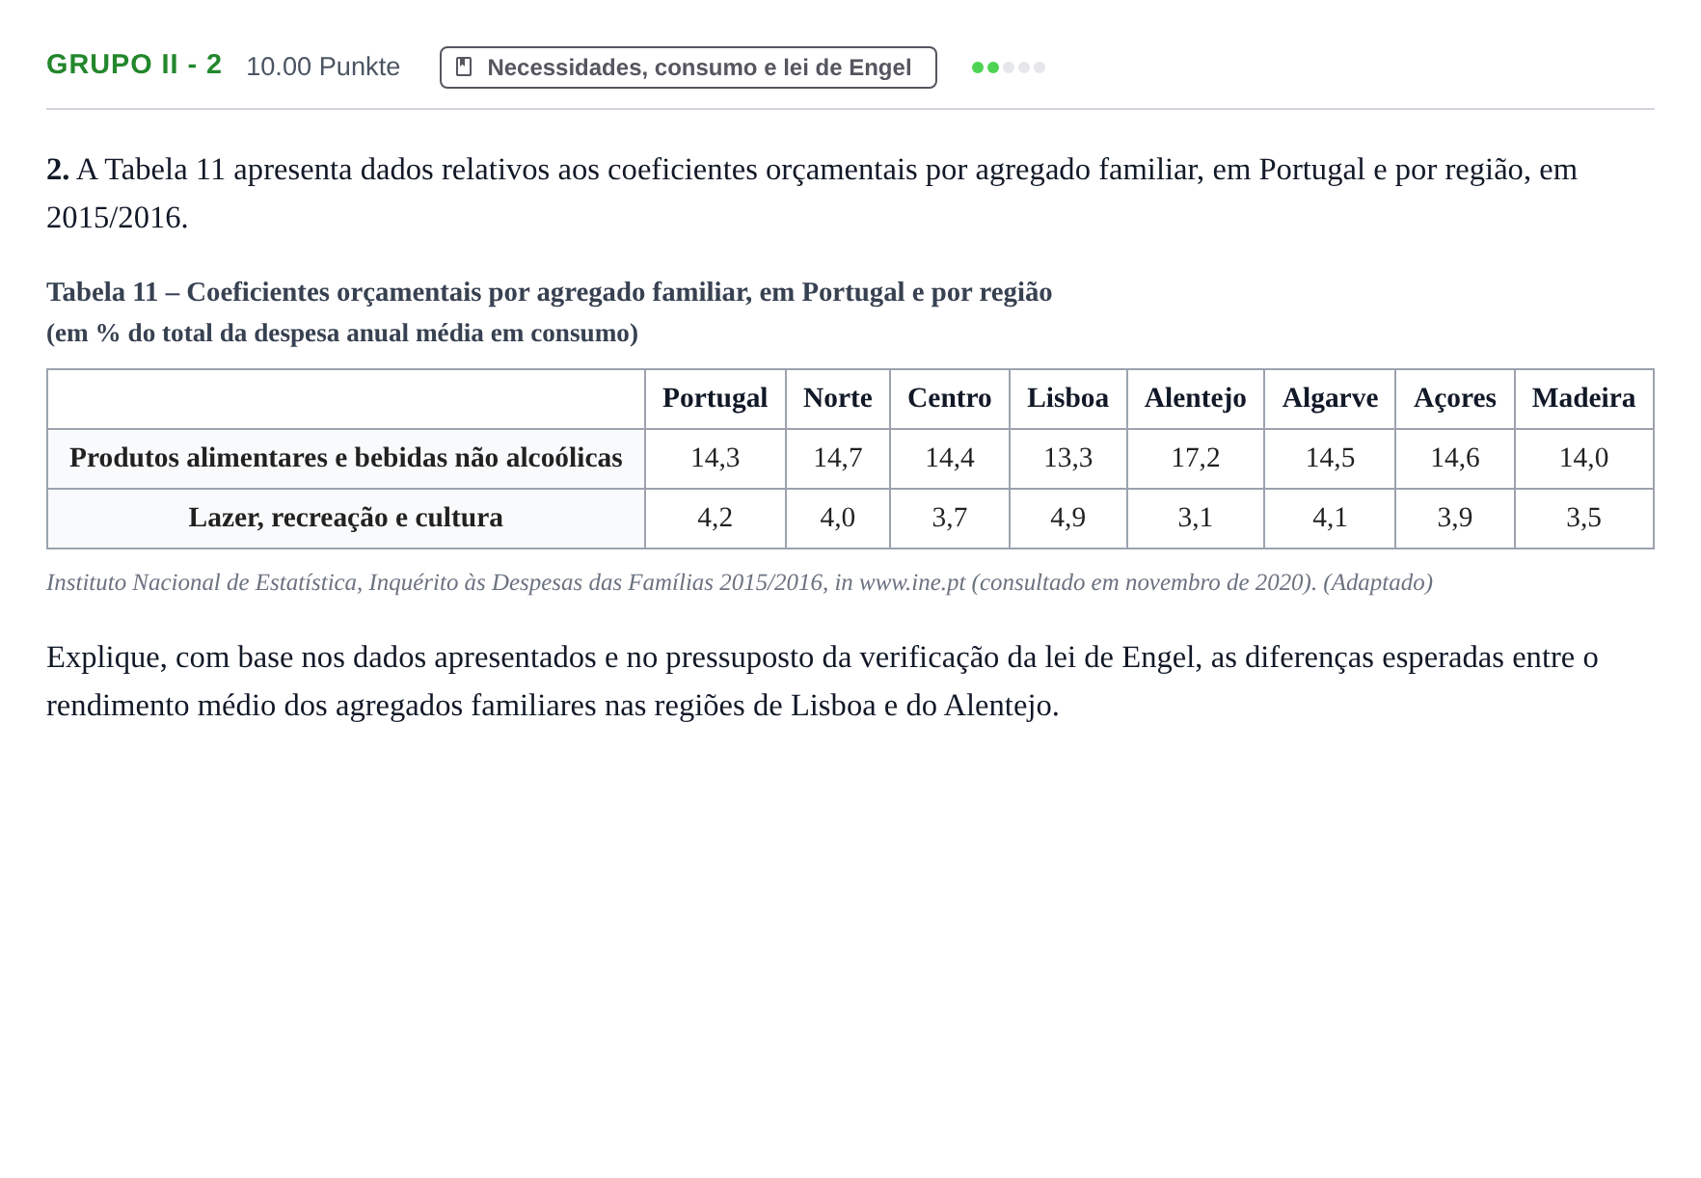Screen dimensions: 1701x1178
Task: Click the 17,2 Alentejo food value
Action: point(1196,458)
